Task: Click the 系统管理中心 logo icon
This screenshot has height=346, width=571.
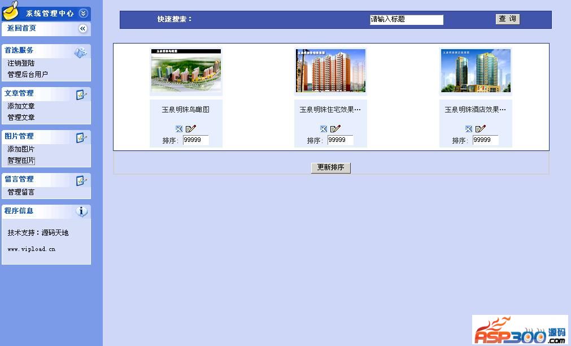Action: [11, 10]
